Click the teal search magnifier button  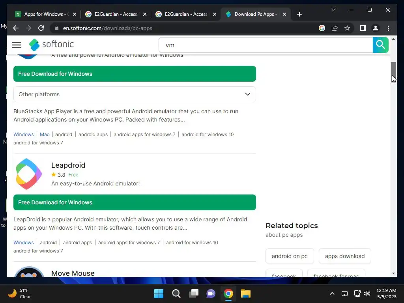[x=380, y=45]
